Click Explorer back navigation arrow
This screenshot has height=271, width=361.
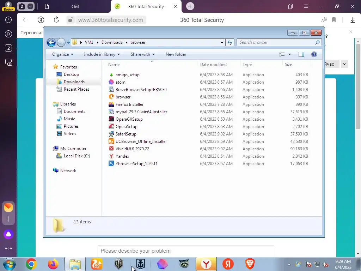tap(51, 42)
